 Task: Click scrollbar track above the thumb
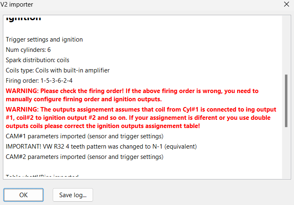tap(286, 45)
